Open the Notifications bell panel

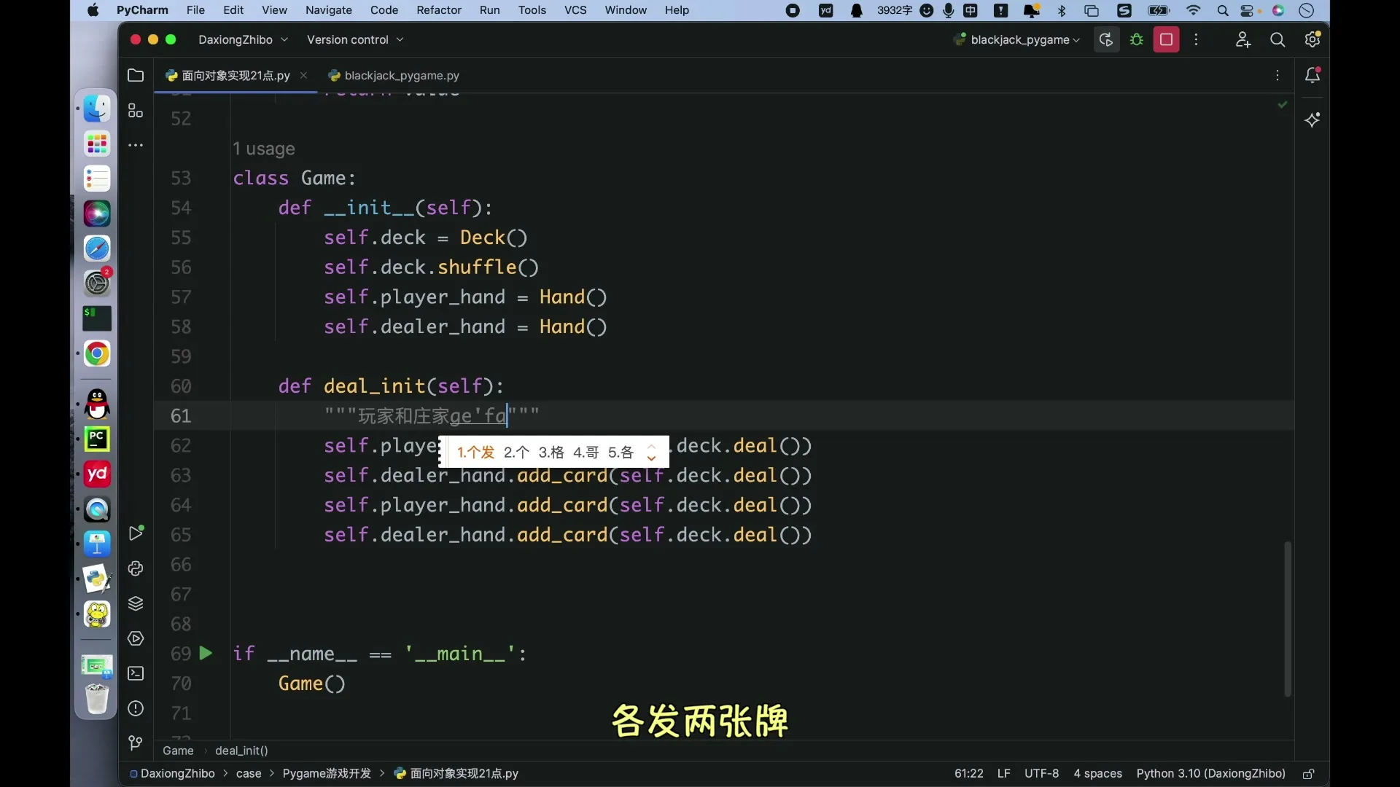pyautogui.click(x=1312, y=75)
